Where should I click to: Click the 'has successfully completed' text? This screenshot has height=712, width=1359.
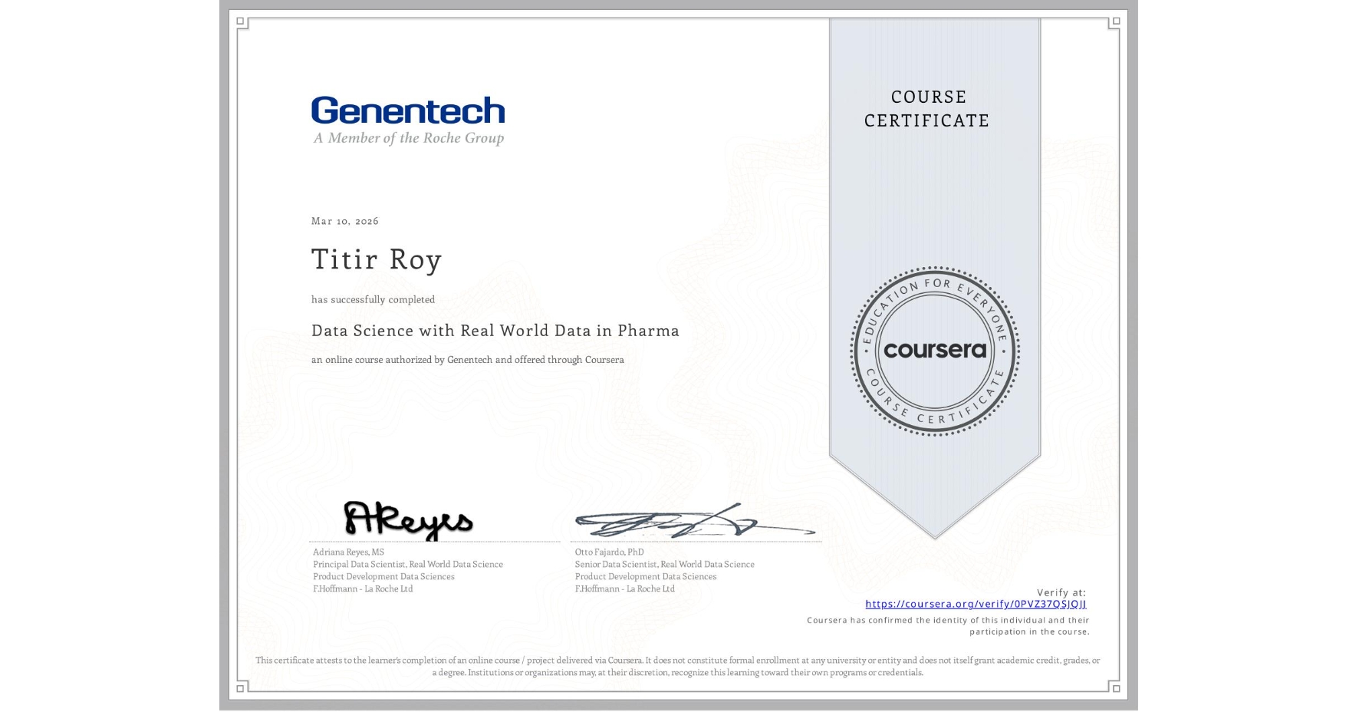[373, 299]
